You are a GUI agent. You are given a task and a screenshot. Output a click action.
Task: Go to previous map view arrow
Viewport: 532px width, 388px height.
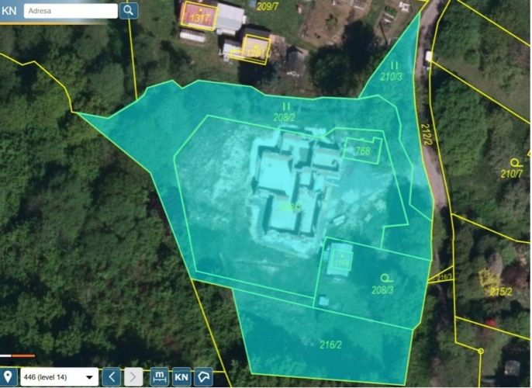[x=112, y=377]
